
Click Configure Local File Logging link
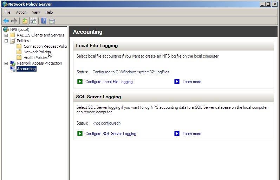[x=109, y=82]
